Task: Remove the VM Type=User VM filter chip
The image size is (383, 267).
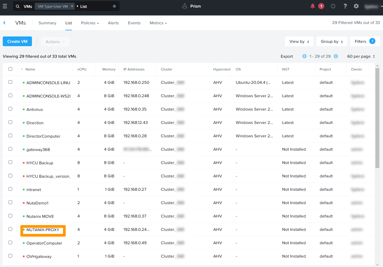Action: [x=72, y=6]
